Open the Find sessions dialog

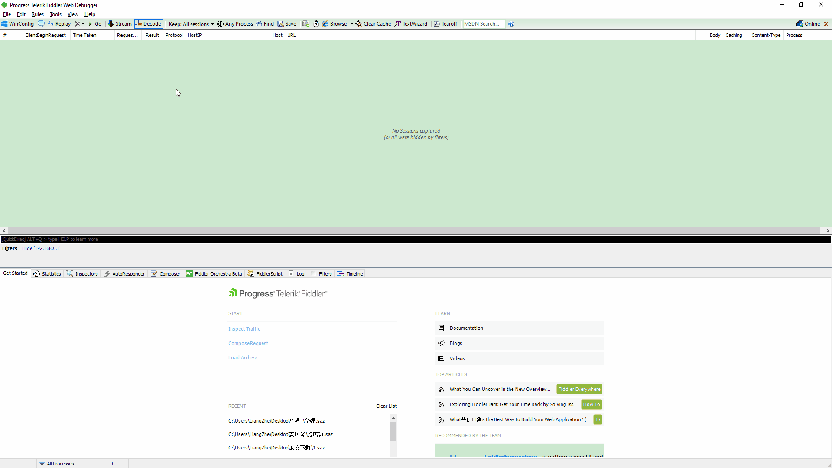(x=265, y=24)
